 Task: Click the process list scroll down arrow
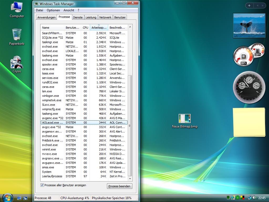[130, 179]
